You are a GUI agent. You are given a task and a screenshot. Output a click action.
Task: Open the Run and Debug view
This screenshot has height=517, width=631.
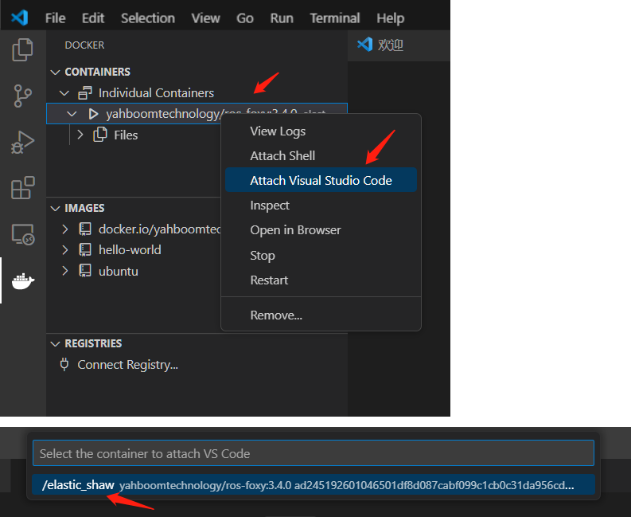[x=22, y=143]
